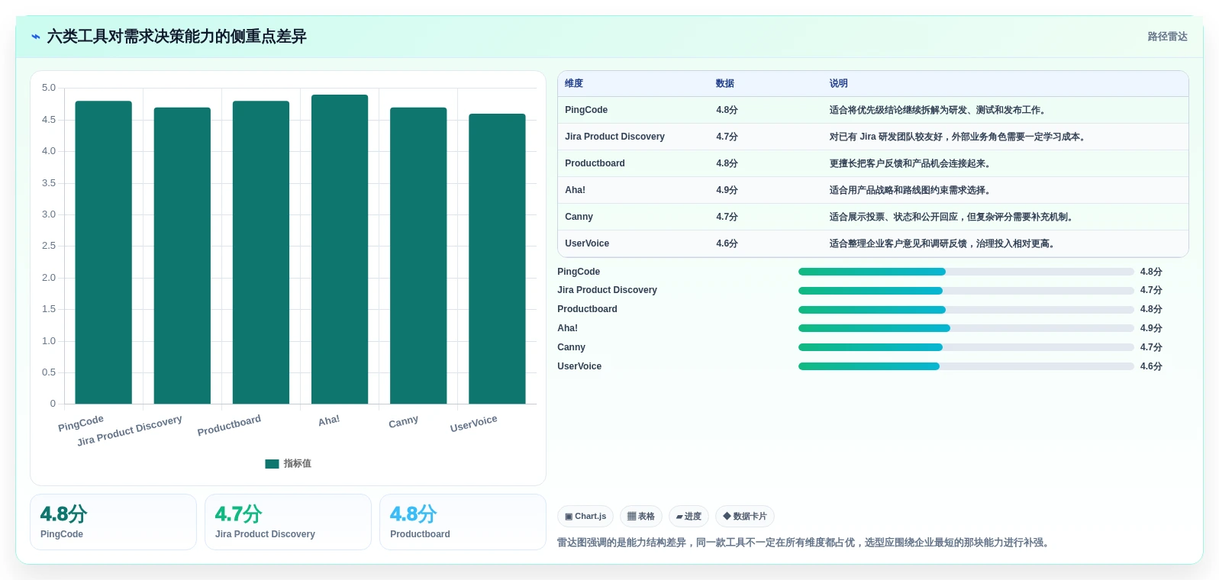The image size is (1219, 580).
Task: Select Jira Product Discovery in the table
Action: [x=614, y=137]
